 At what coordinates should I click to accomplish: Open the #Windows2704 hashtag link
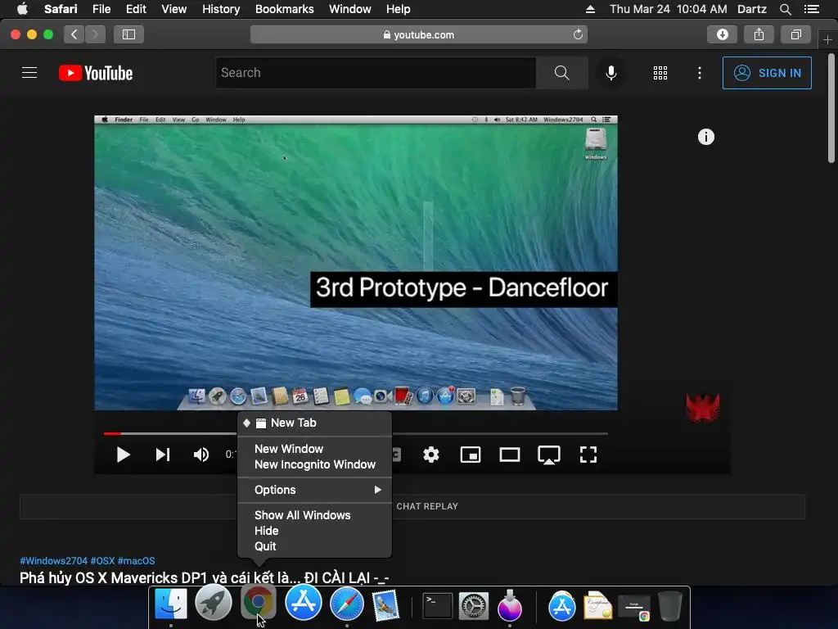[53, 560]
